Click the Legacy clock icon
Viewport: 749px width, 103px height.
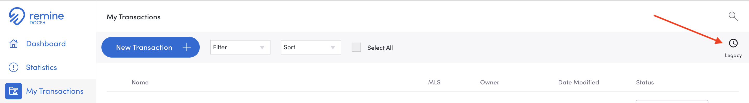(x=733, y=43)
